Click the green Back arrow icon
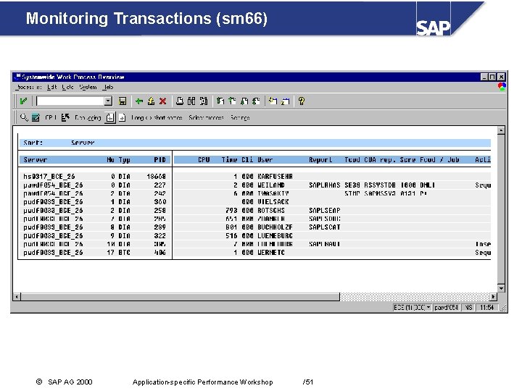This screenshot has height=391, width=522. tap(139, 101)
